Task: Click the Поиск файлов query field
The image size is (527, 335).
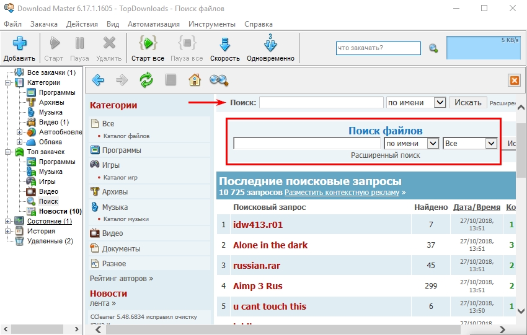Action: (307, 143)
